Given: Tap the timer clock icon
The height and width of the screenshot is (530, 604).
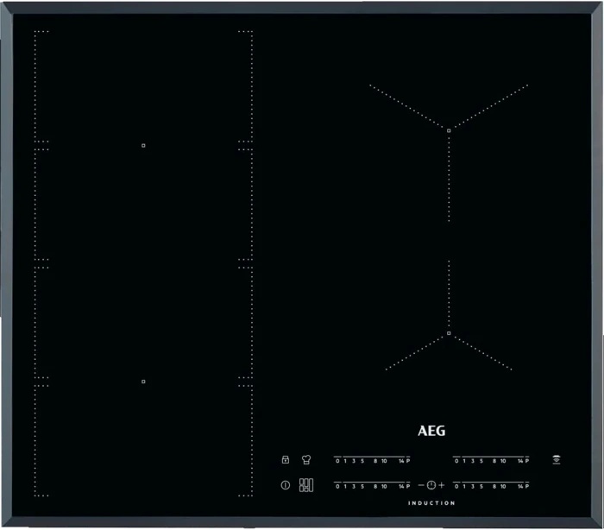Looking at the screenshot, I should click(431, 485).
